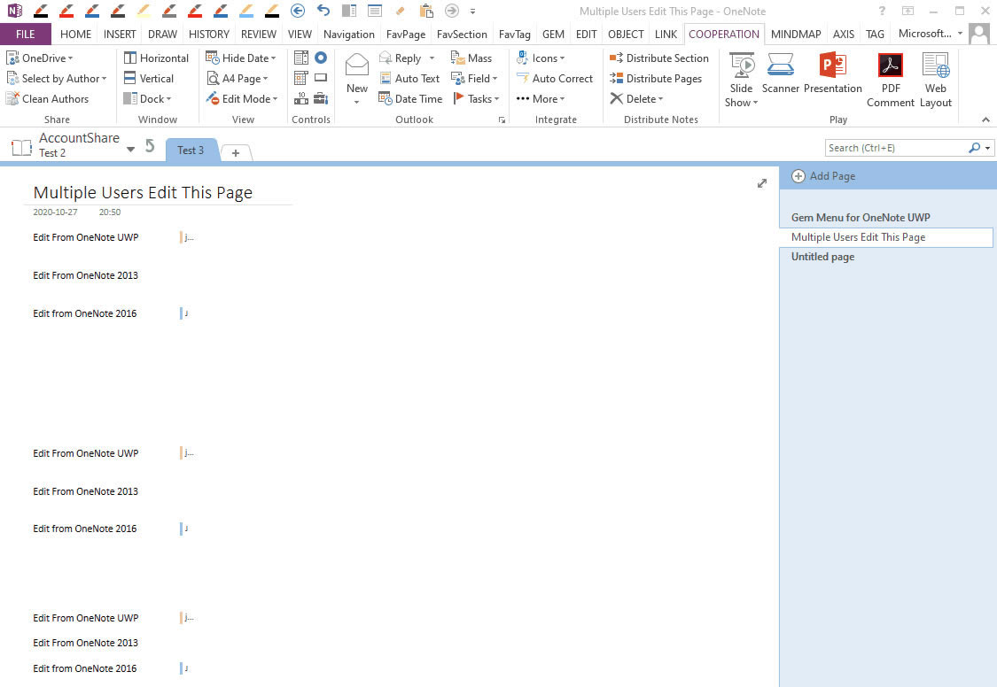Click the Clean Authors icon
Screen dimensions: 997x687
click(x=12, y=99)
